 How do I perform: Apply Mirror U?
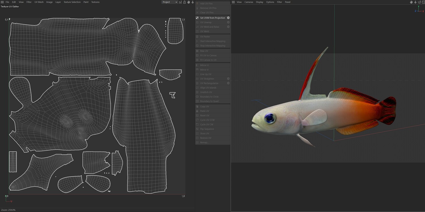[x=212, y=65]
